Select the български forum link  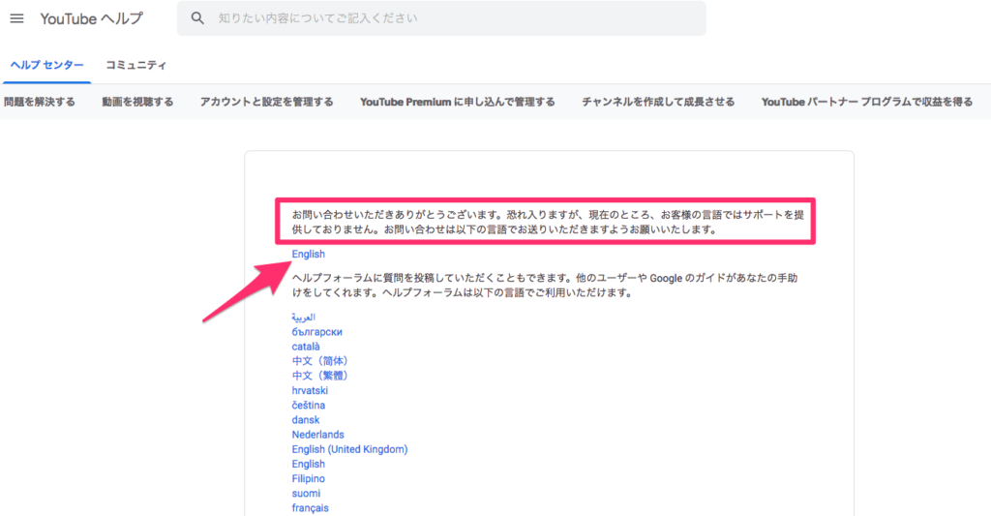pos(316,332)
